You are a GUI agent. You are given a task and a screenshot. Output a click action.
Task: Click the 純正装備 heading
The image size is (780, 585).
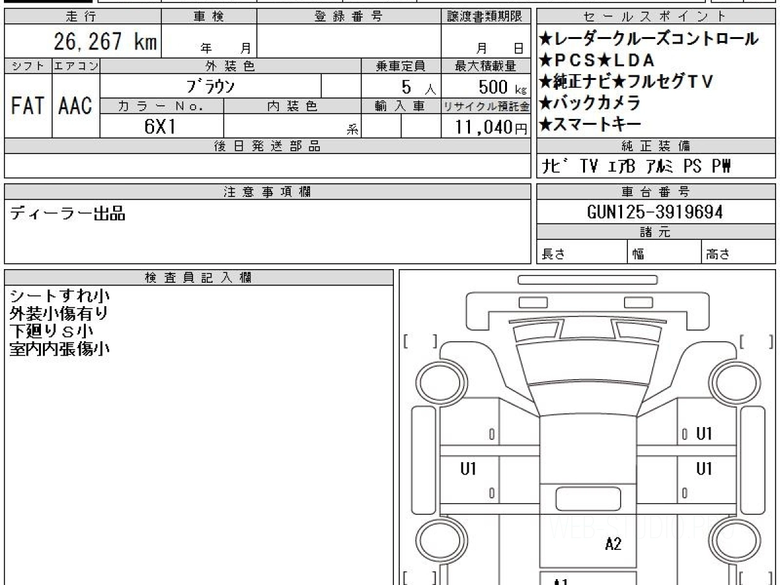point(656,146)
